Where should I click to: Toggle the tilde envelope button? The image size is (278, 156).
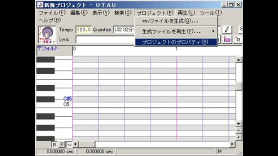coord(69,144)
